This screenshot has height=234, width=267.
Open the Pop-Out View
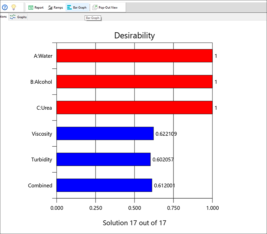pos(105,7)
